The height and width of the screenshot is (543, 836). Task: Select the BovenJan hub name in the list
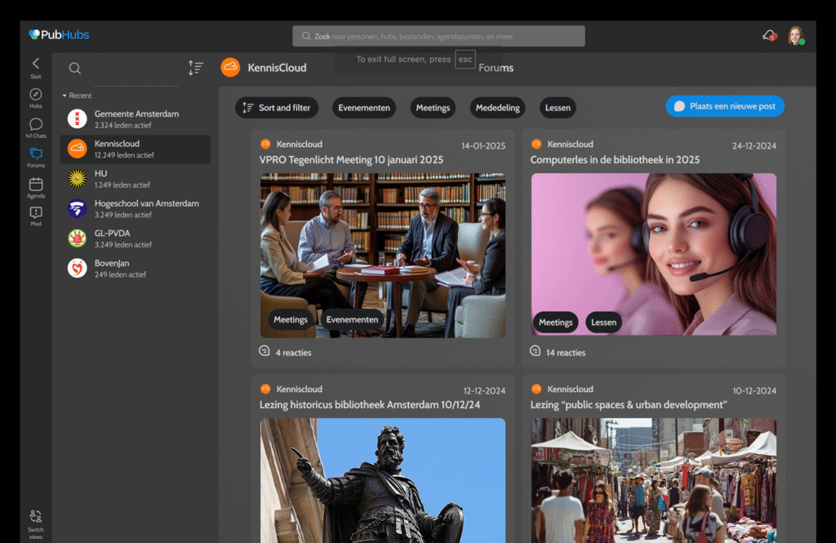pyautogui.click(x=111, y=263)
